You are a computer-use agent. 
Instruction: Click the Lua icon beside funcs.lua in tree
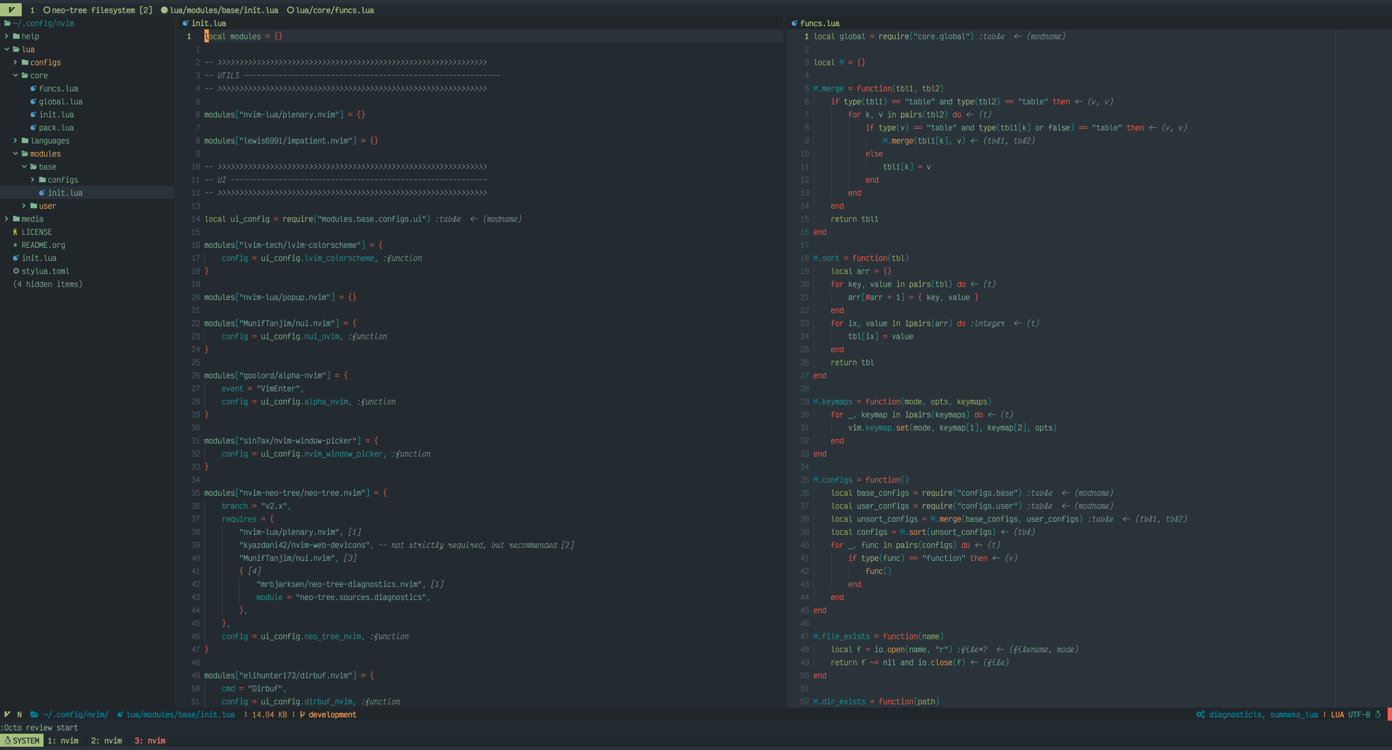pyautogui.click(x=33, y=89)
